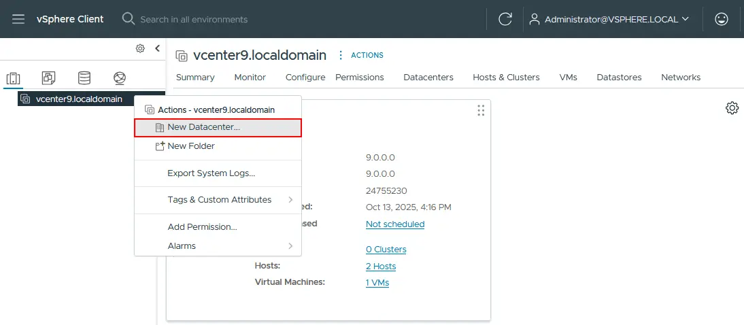Open the 1 VMs link
Image resolution: width=744 pixels, height=325 pixels.
[x=377, y=283]
